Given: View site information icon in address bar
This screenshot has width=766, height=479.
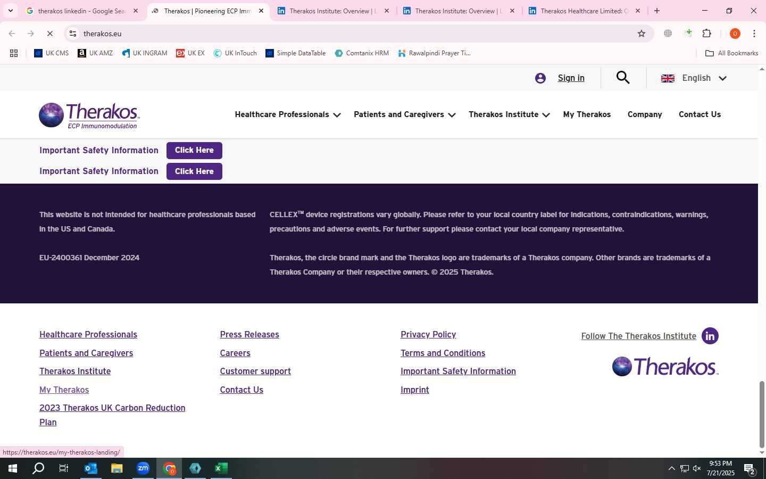Looking at the screenshot, I should (x=73, y=34).
